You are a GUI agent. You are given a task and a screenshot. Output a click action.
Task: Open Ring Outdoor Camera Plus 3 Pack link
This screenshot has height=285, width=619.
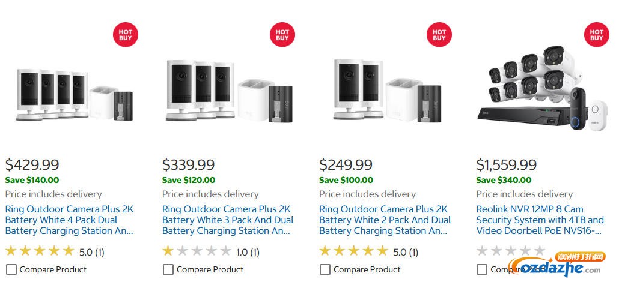[x=228, y=220]
